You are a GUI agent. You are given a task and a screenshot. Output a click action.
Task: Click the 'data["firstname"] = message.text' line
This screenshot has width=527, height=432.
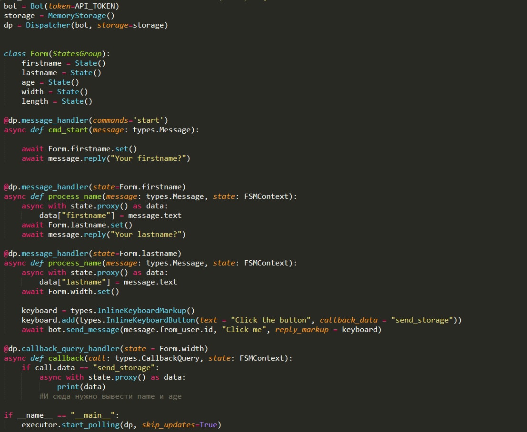[x=110, y=216]
